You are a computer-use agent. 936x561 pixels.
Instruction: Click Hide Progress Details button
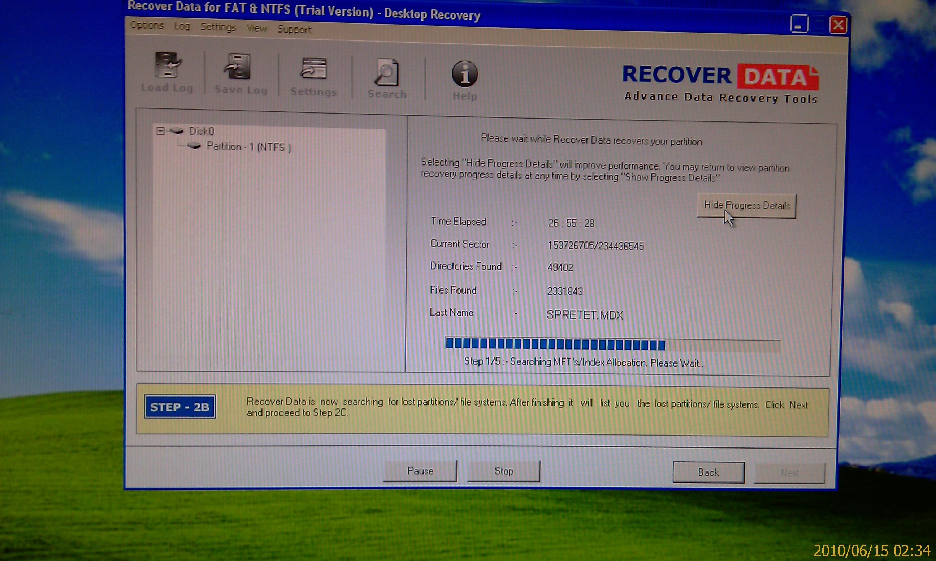click(746, 206)
